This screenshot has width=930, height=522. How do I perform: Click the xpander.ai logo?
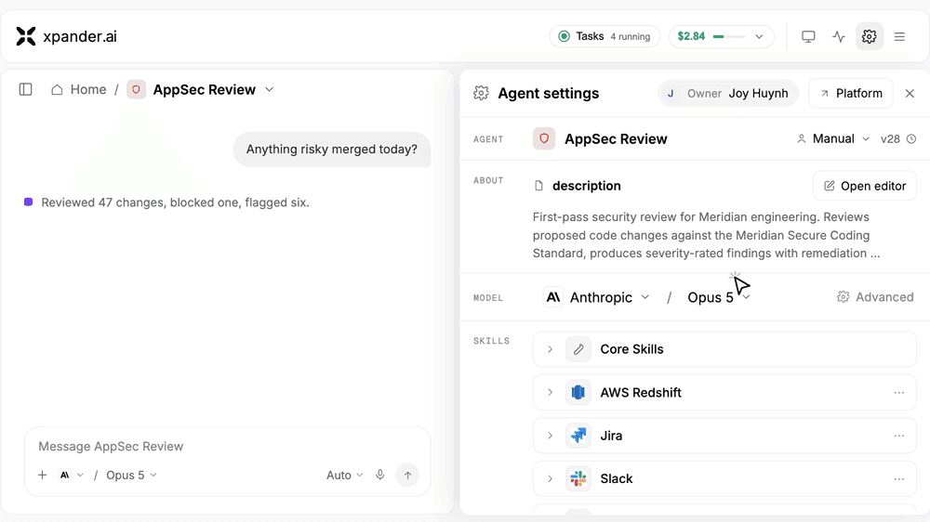[66, 36]
